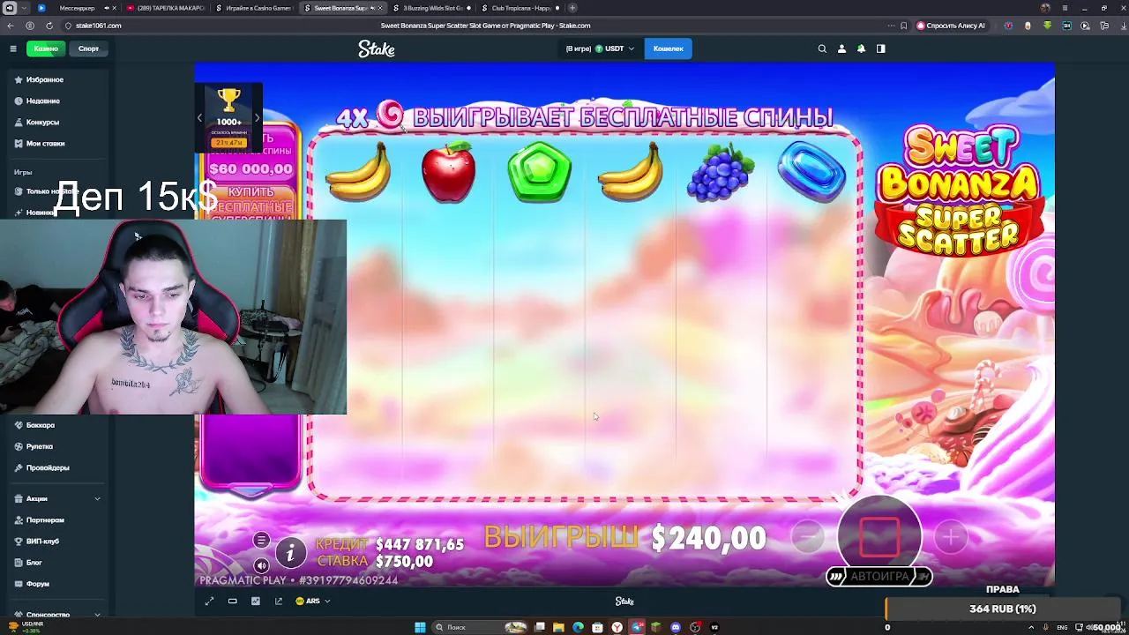Screen dimensions: 1129x635
Task: Click Спросить Алису AI button
Action: pos(951,26)
